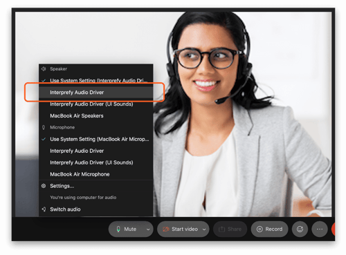Select microphone Use System Setting (MacBook Air Microp...
The image size is (346, 255).
click(x=96, y=139)
